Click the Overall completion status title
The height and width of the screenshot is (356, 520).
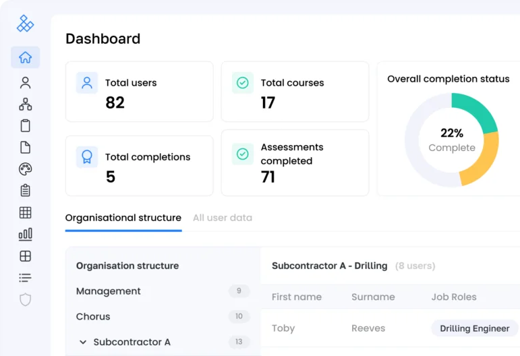click(x=449, y=79)
